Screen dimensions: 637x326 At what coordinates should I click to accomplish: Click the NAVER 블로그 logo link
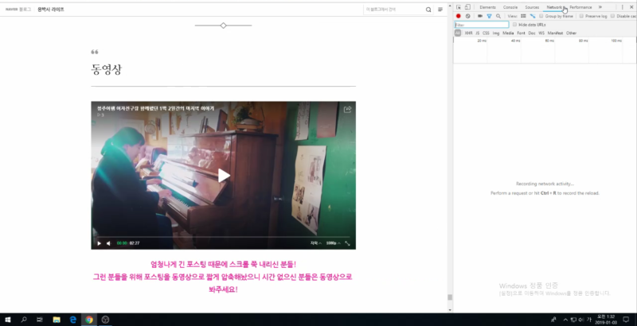click(x=18, y=10)
